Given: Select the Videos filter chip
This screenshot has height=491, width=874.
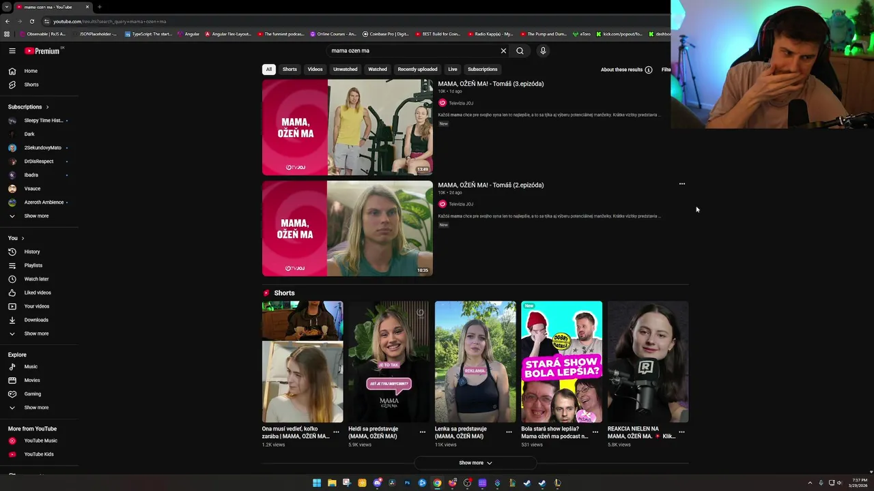Looking at the screenshot, I should 315,69.
